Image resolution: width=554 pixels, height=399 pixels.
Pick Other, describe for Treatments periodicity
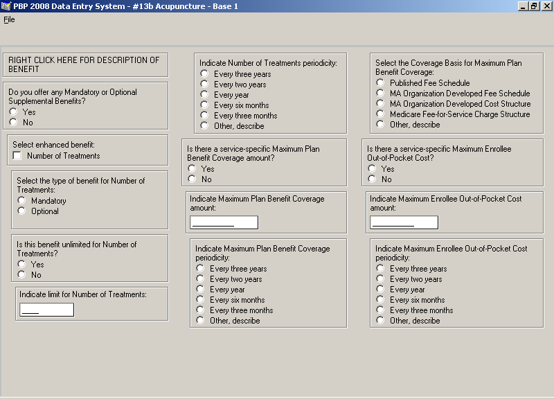(204, 125)
